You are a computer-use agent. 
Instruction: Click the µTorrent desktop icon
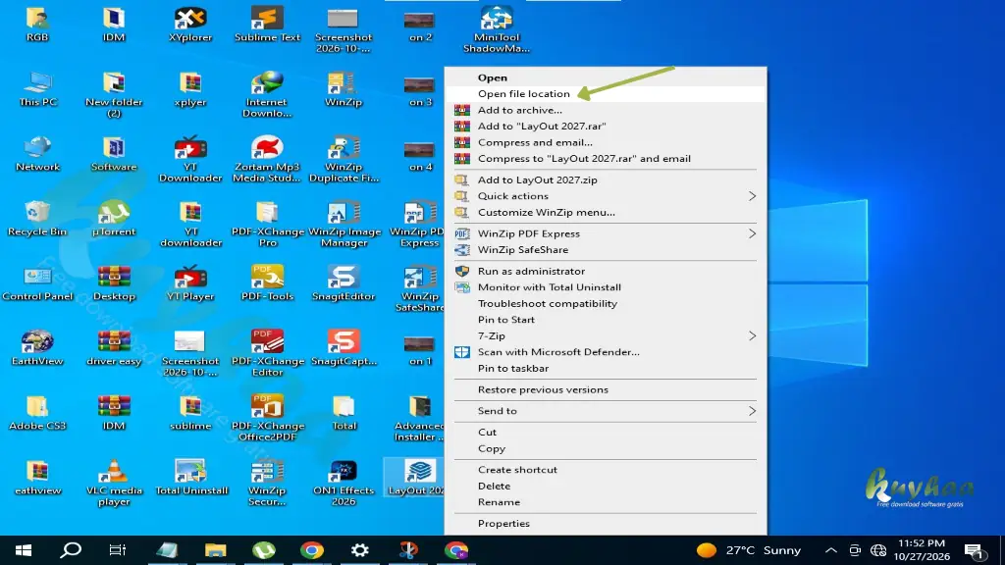114,219
